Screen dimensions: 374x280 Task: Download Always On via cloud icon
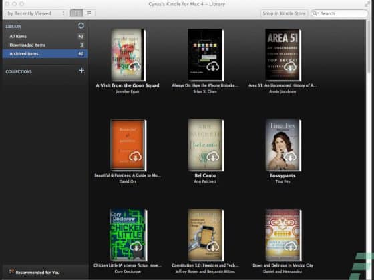click(x=212, y=67)
